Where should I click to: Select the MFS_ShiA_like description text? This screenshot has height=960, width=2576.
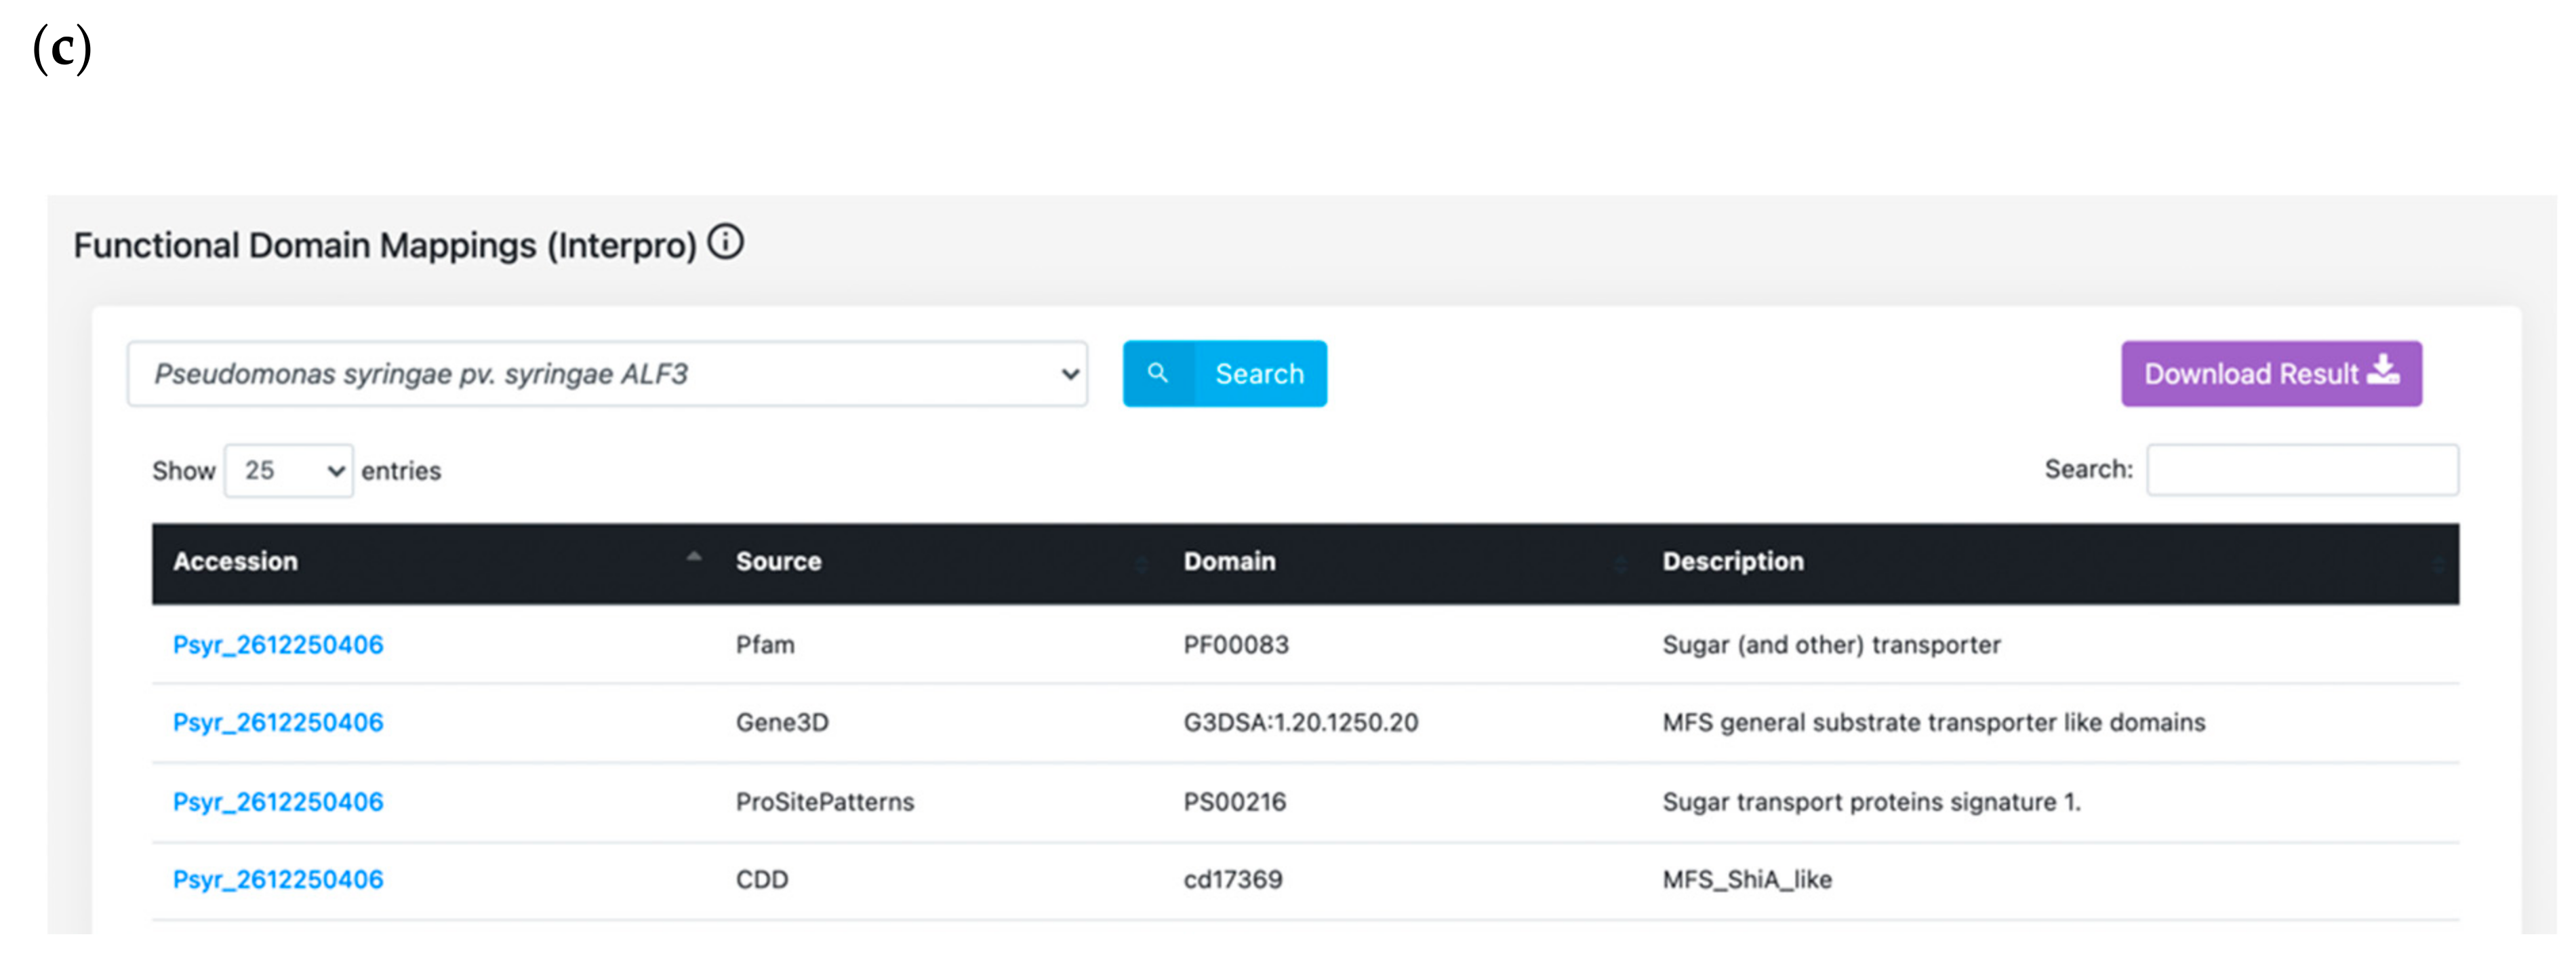pos(1747,880)
